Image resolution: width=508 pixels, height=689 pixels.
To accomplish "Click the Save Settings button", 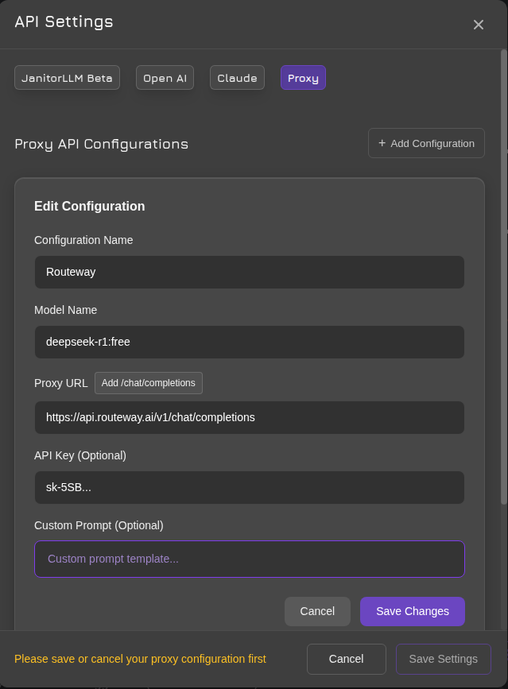I will pyautogui.click(x=443, y=659).
